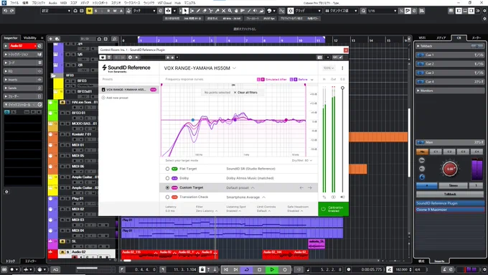Open the 100% zoom dropdown in SoundID
Image resolution: width=488 pixels, height=275 pixels.
click(329, 68)
